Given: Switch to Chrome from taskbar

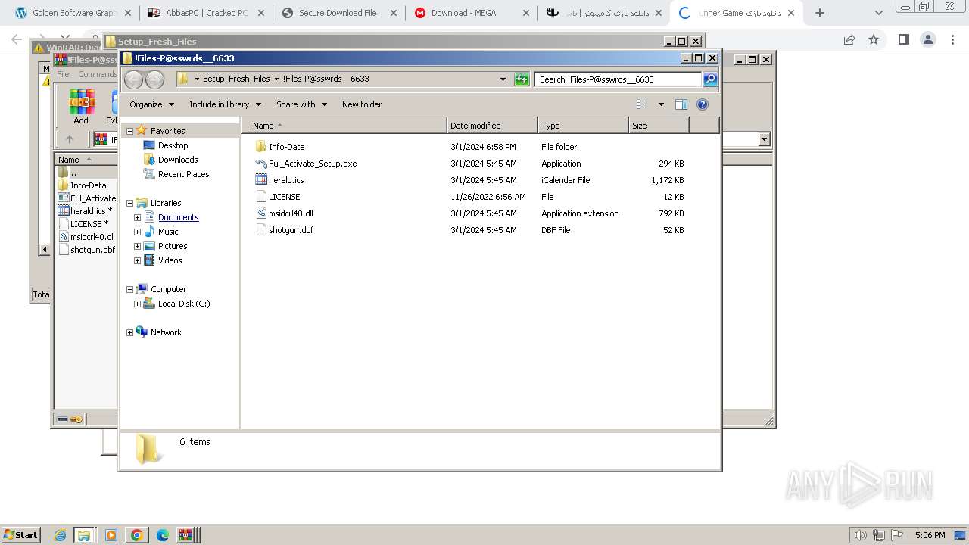Looking at the screenshot, I should click(137, 535).
